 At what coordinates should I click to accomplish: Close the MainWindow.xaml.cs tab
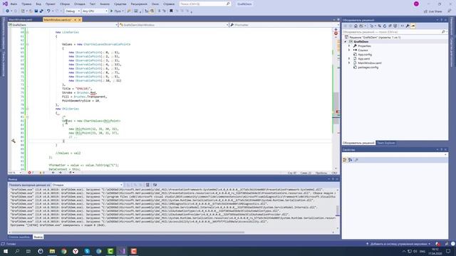click(x=79, y=20)
